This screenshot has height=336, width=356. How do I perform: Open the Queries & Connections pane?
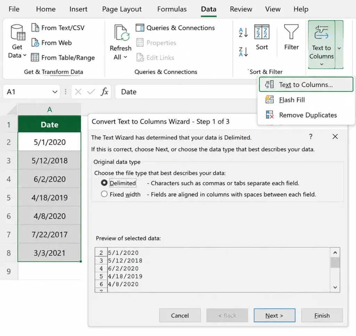click(x=175, y=28)
